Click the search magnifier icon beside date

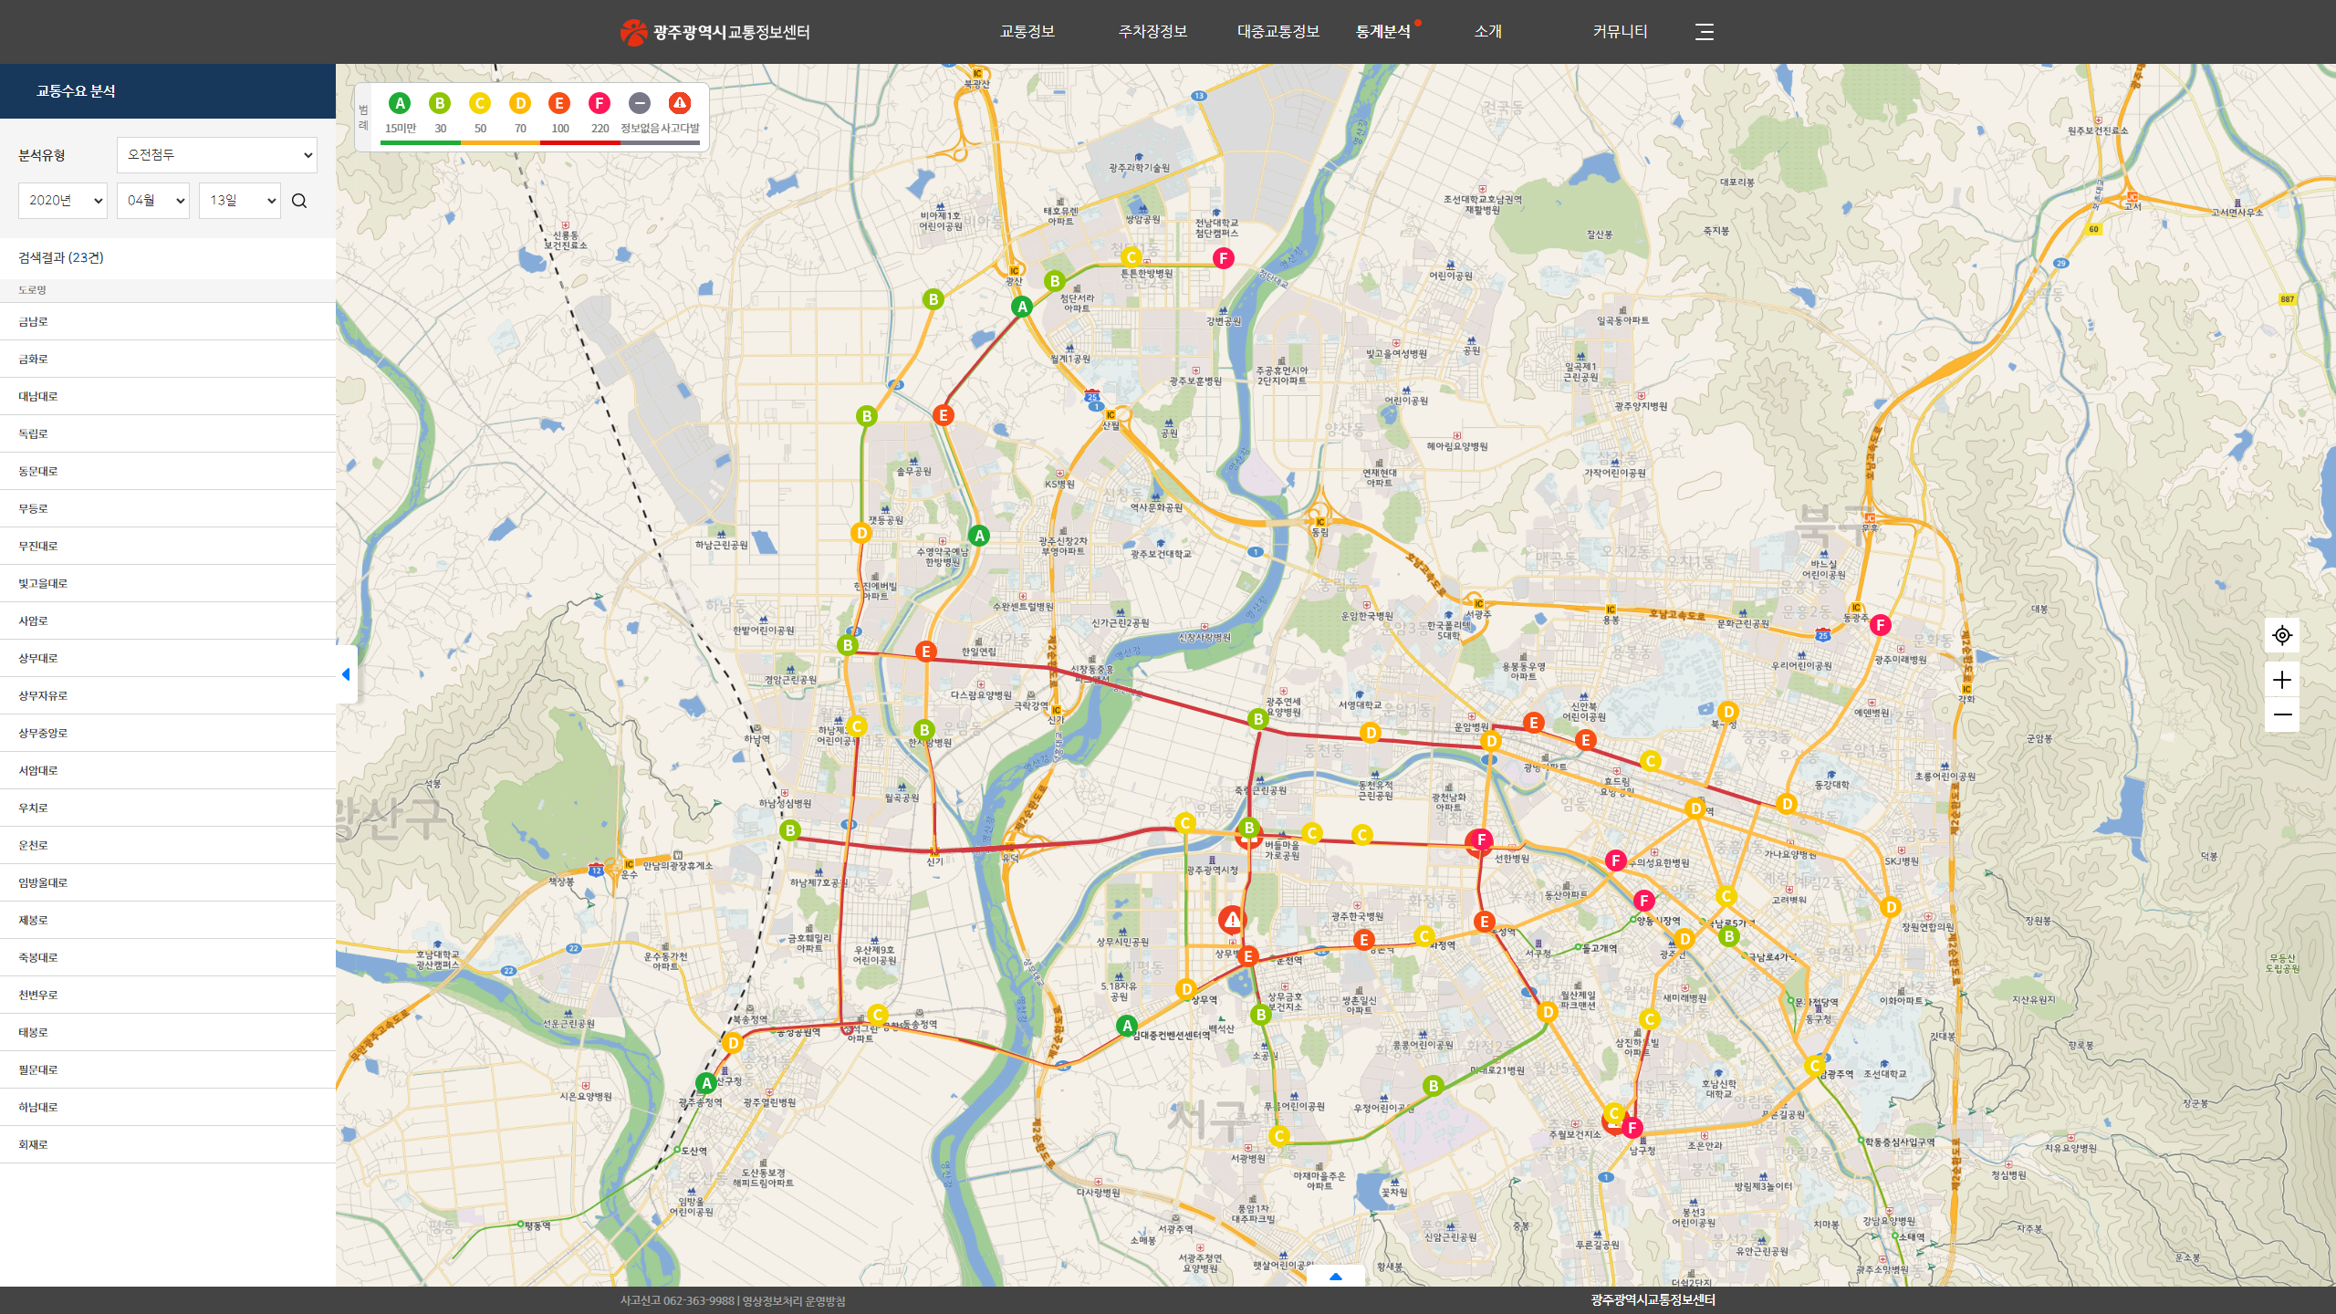tap(299, 201)
